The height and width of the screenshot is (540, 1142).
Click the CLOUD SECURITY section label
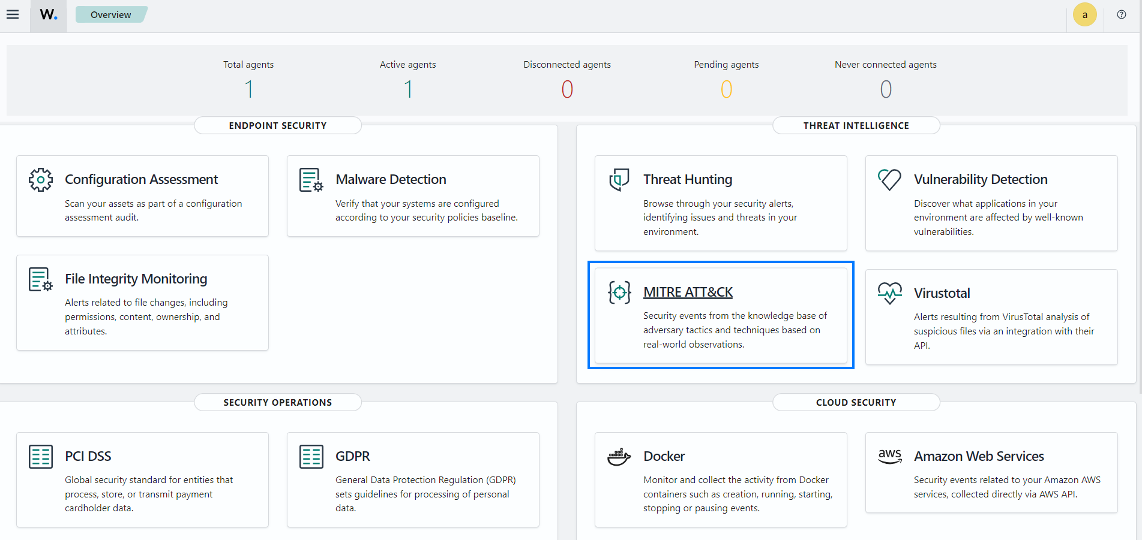click(x=856, y=402)
